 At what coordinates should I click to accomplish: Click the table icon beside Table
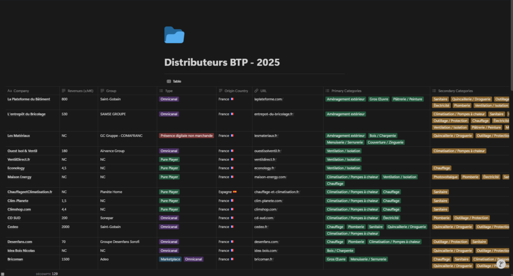(169, 82)
